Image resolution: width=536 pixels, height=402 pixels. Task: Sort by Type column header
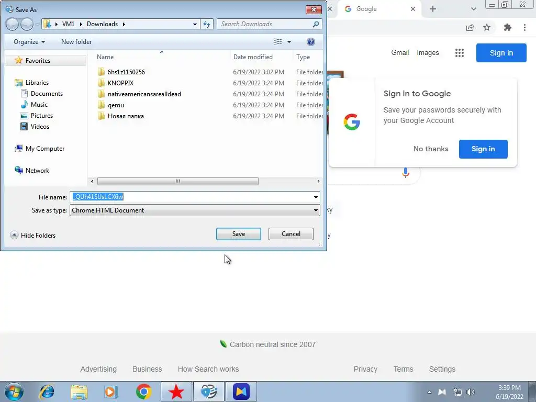[x=303, y=57]
